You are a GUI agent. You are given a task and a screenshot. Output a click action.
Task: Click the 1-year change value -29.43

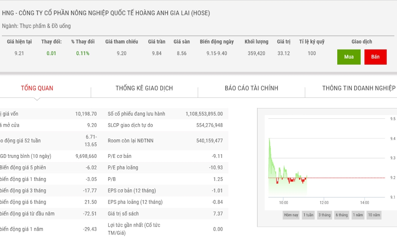click(90, 229)
